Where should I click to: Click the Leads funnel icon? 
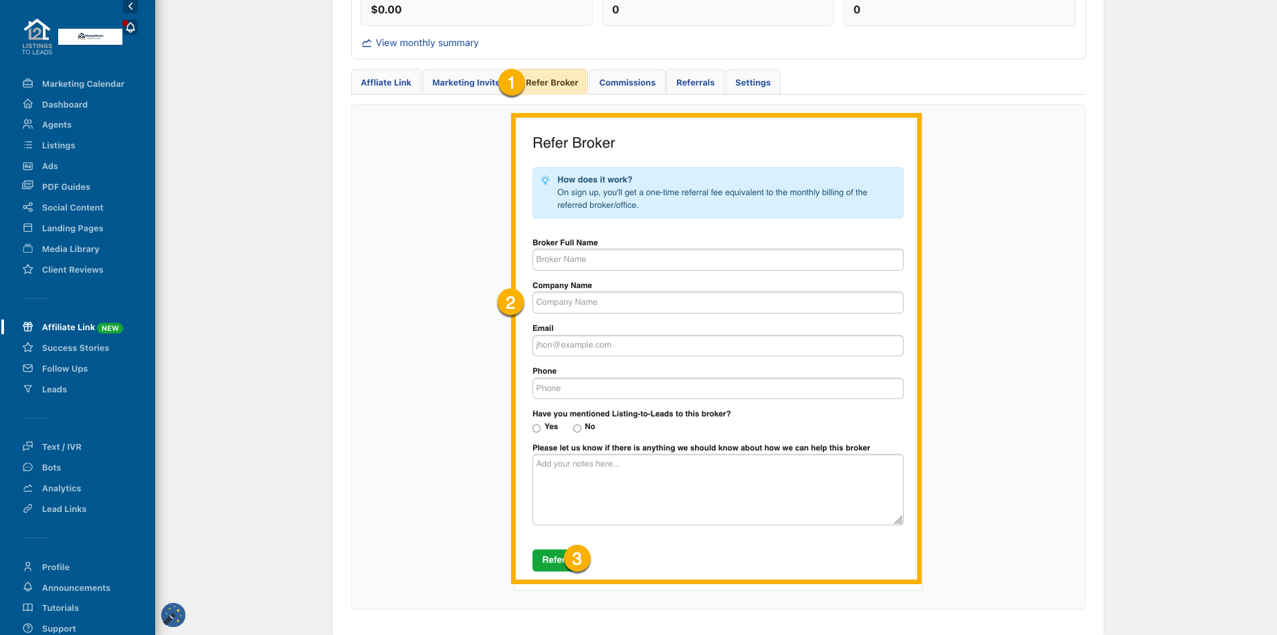pyautogui.click(x=28, y=389)
